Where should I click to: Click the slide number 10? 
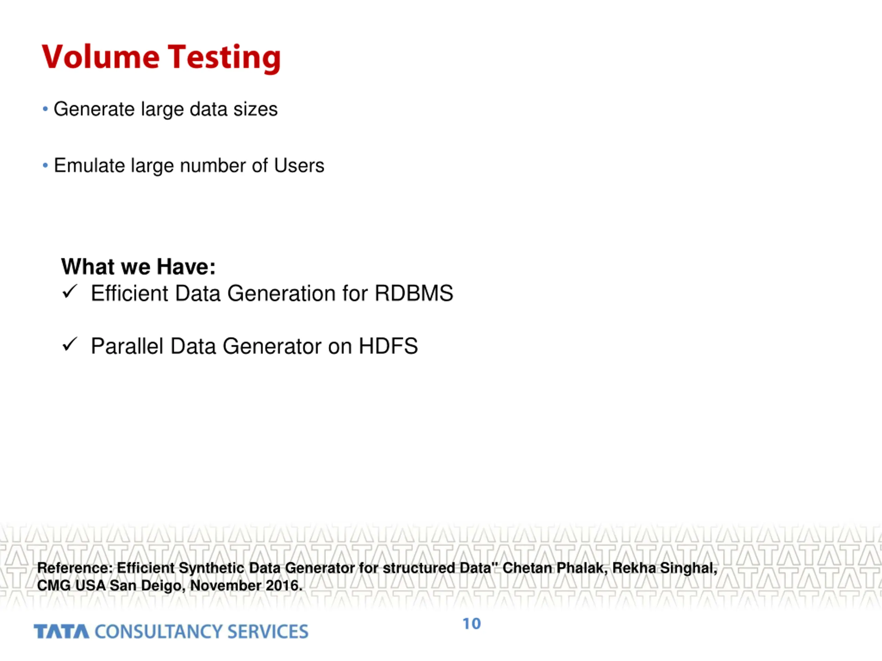tap(472, 623)
